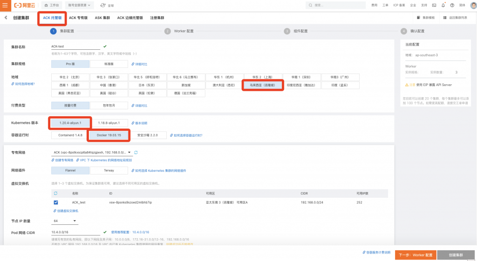The height and width of the screenshot is (261, 477).
Task: Select Kubernetes version 1.18.8-aliyun.1
Action: pyautogui.click(x=109, y=123)
